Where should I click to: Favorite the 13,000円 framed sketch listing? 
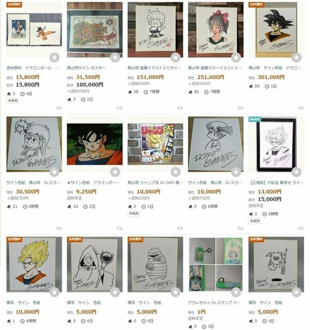[297, 172]
